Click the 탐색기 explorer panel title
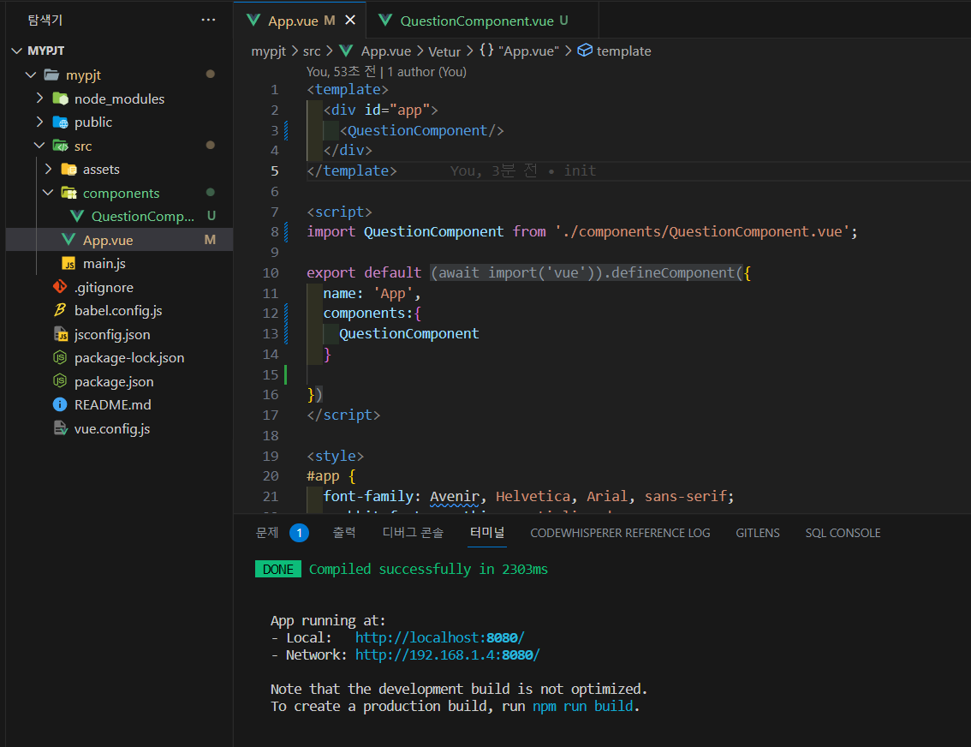The height and width of the screenshot is (747, 971). 45,20
